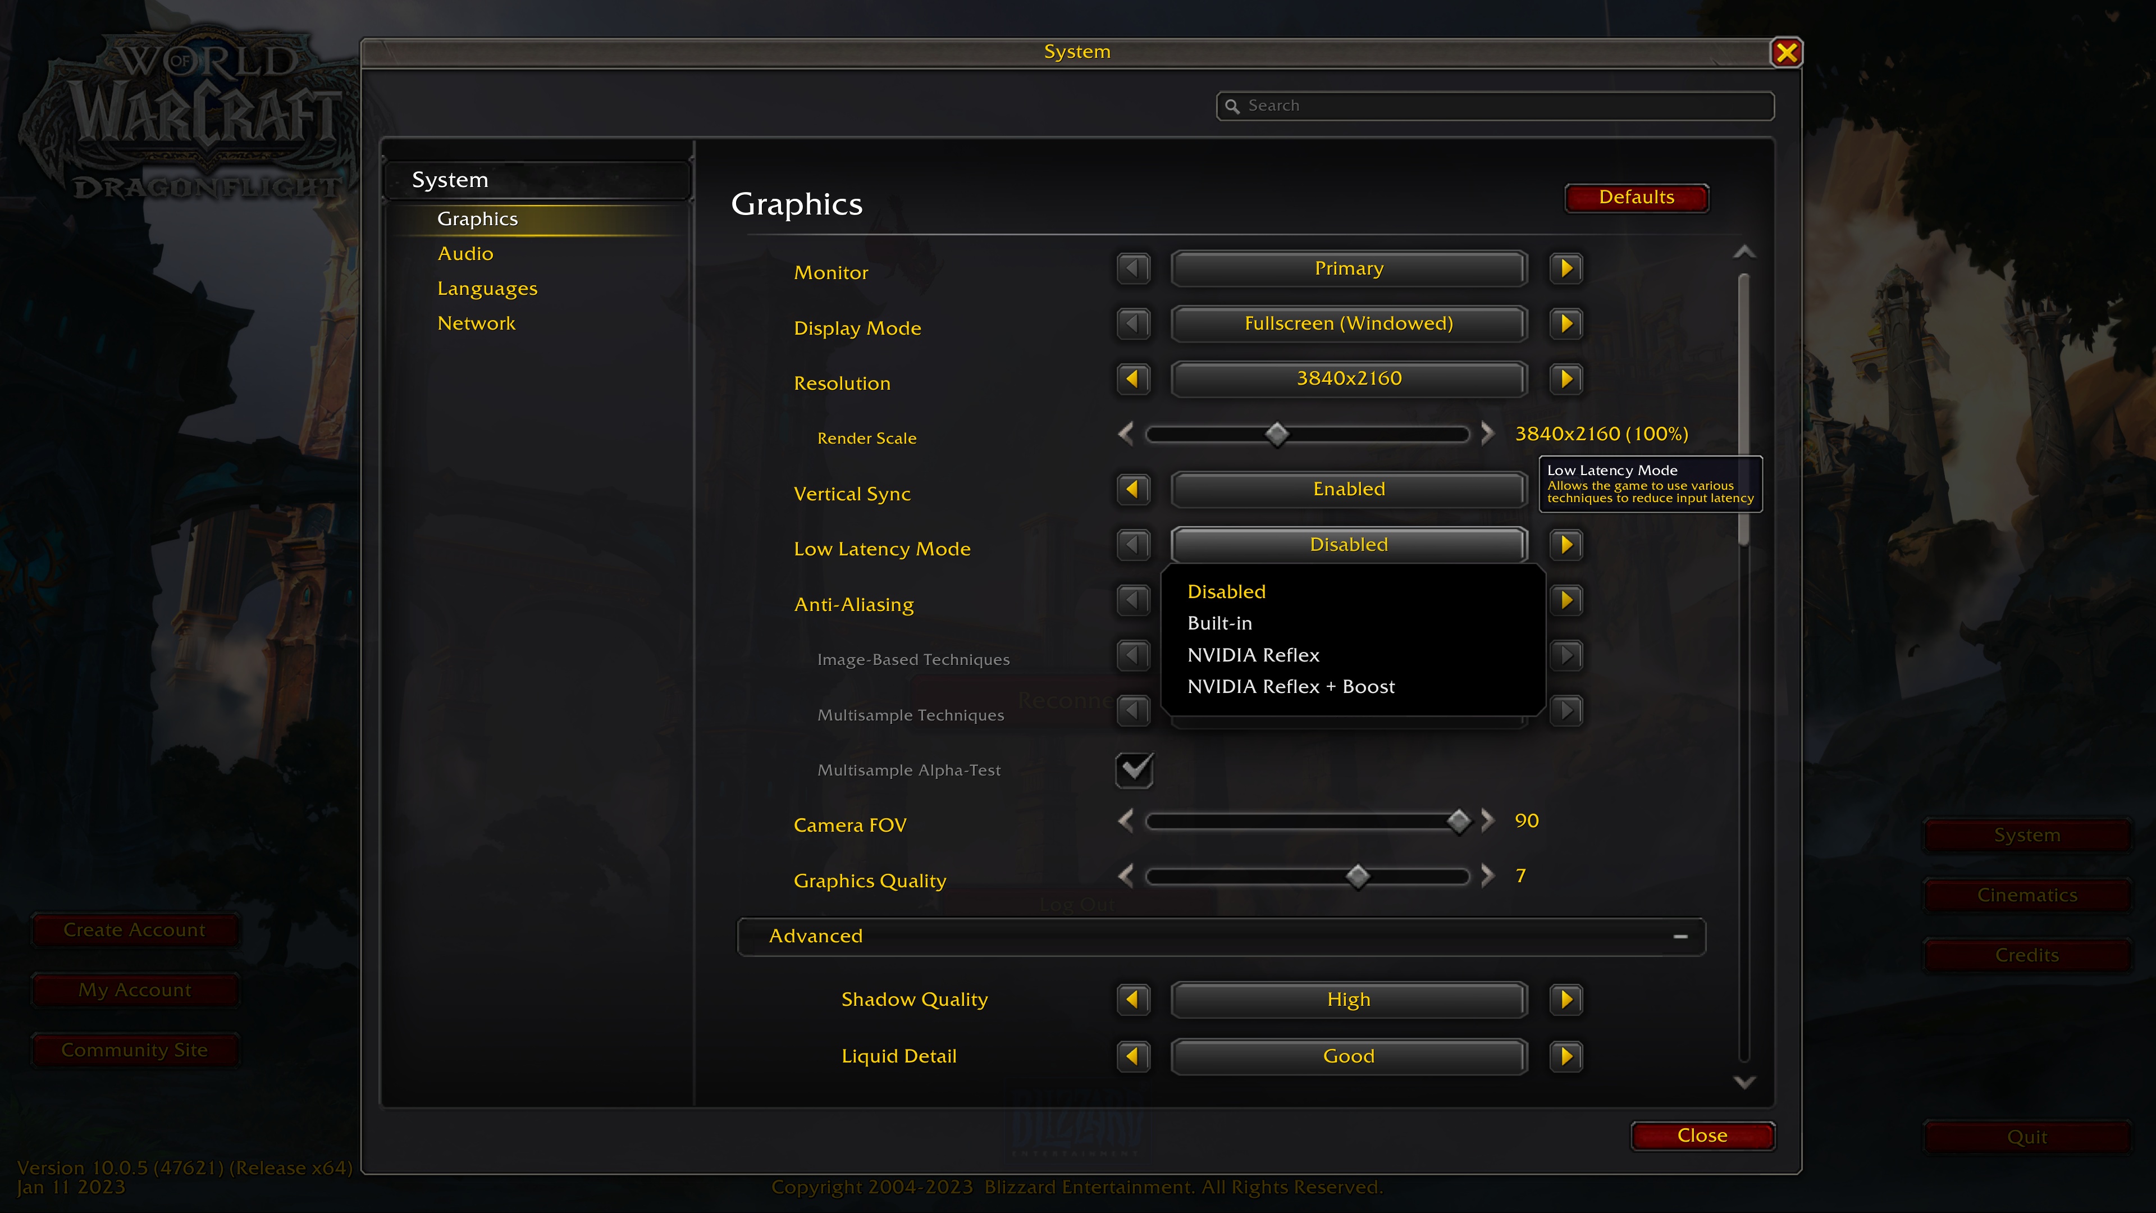2156x1213 pixels.
Task: Open the Audio settings tab
Action: coord(465,252)
